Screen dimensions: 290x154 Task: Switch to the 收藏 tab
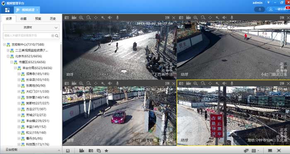[24, 19]
